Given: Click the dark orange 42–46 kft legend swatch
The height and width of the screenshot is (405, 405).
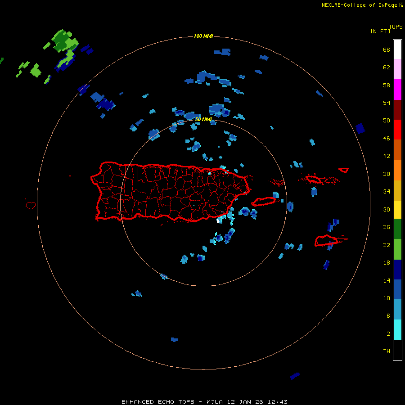Looking at the screenshot, I should click(x=397, y=149).
